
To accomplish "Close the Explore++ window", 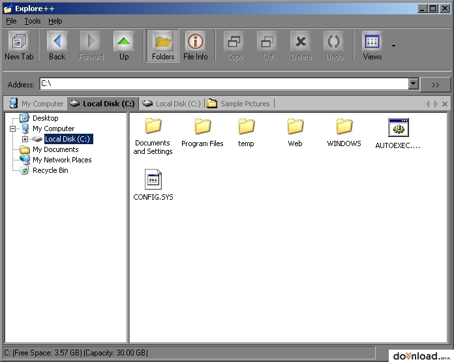I will (x=445, y=8).
